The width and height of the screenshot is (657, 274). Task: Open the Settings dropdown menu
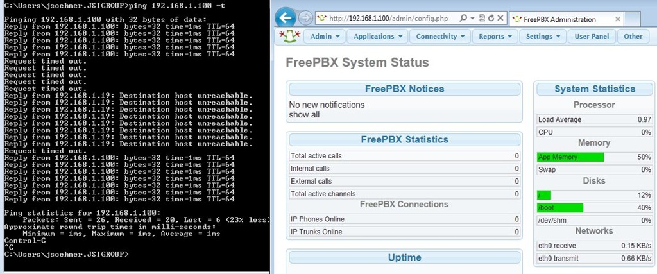(543, 37)
